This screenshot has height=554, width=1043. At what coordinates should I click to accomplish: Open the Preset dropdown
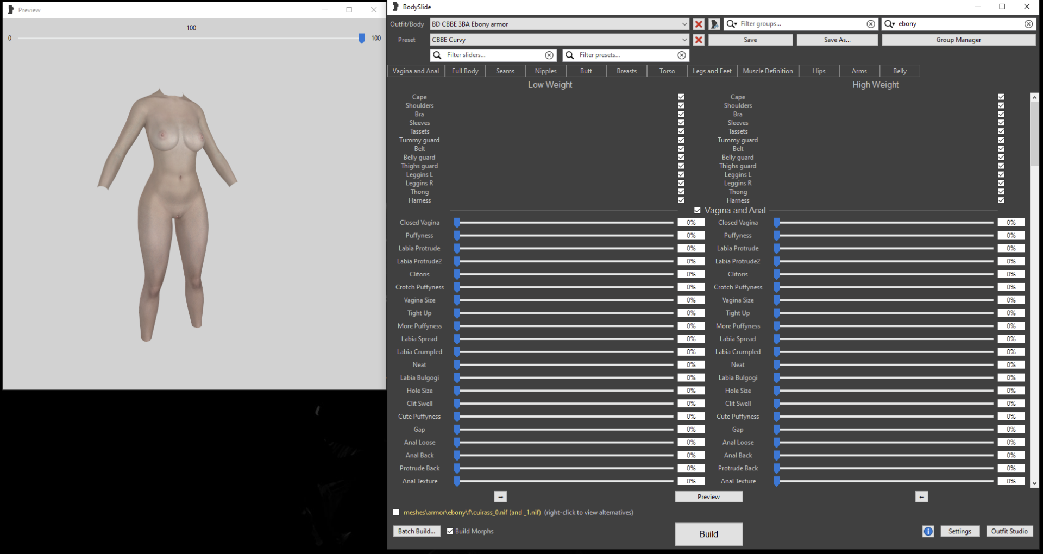(560, 40)
